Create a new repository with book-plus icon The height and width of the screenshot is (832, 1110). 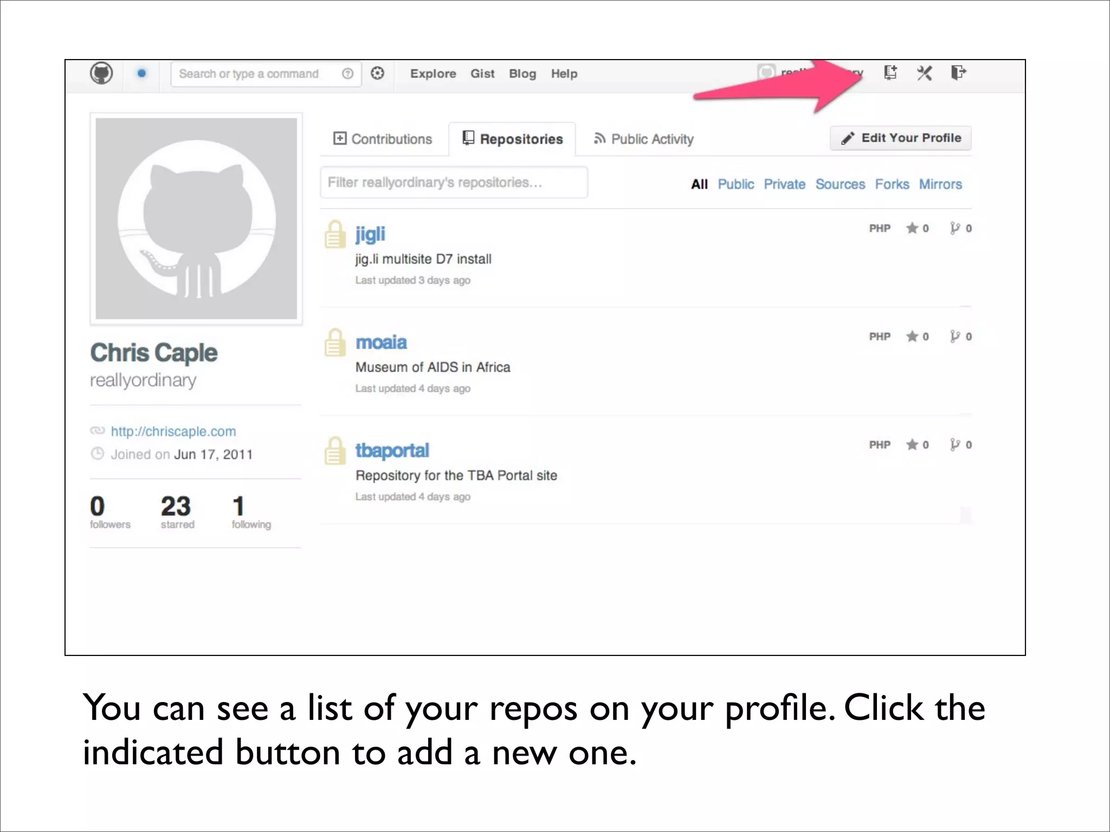890,73
